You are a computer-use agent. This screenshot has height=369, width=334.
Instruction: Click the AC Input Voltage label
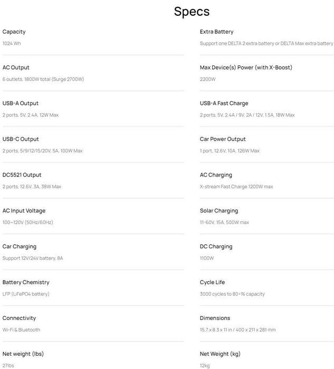(24, 211)
